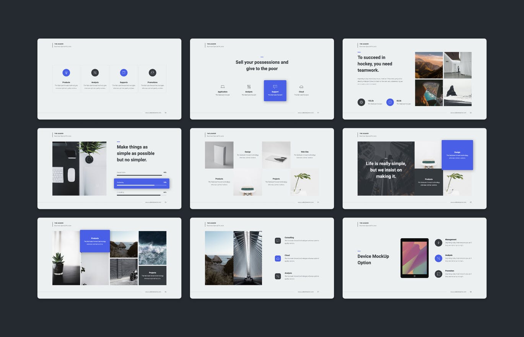This screenshot has width=524, height=337.
Task: Click the blue Products card over plant photo
Action: (x=95, y=241)
